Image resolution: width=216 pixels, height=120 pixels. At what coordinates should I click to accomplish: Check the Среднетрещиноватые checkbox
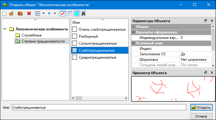pos(75,57)
